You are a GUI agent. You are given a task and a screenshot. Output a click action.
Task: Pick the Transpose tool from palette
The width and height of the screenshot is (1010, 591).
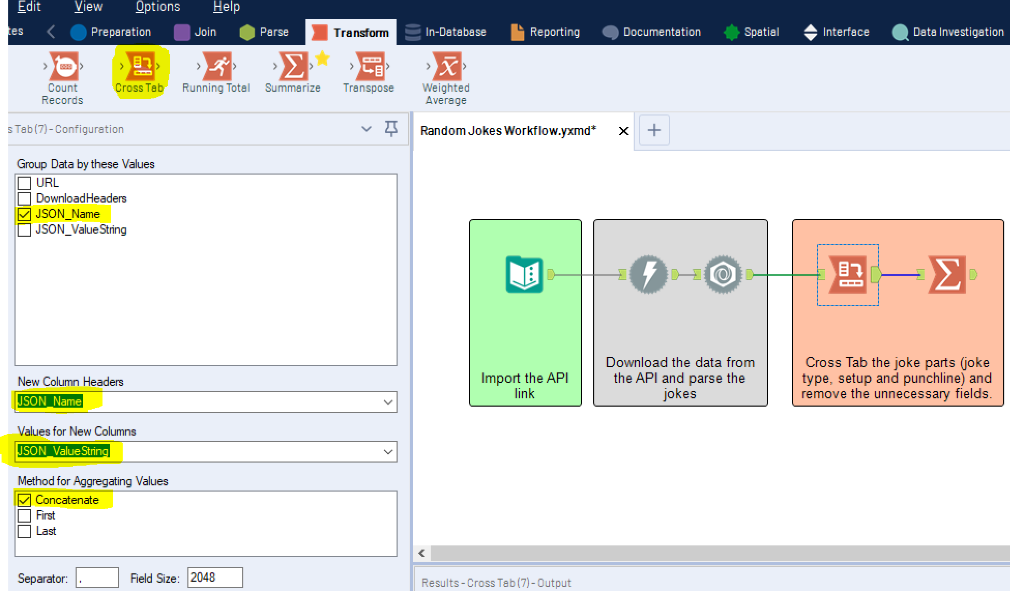(370, 66)
